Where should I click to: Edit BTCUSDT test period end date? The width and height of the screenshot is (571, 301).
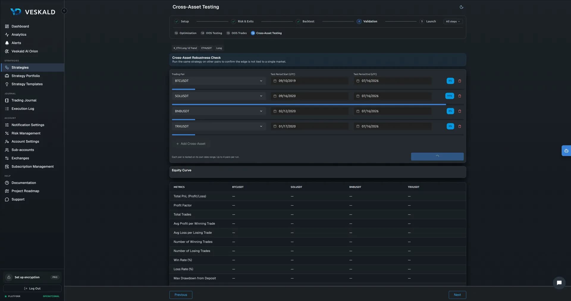(x=392, y=81)
